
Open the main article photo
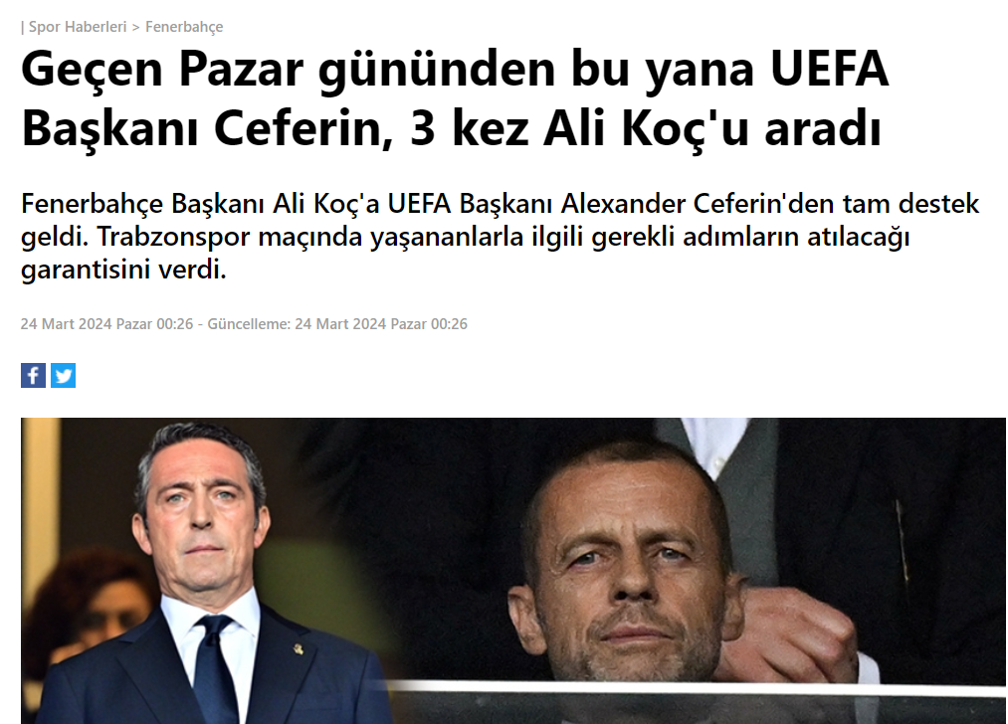[x=513, y=571]
